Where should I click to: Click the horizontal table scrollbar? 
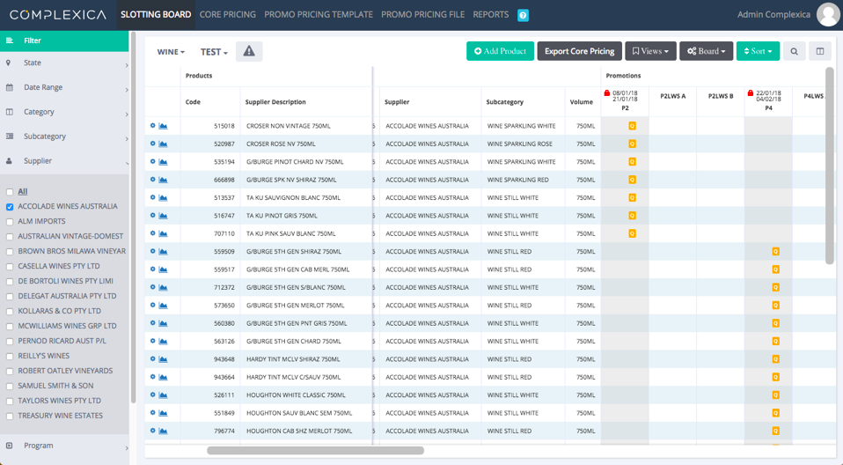[315, 451]
